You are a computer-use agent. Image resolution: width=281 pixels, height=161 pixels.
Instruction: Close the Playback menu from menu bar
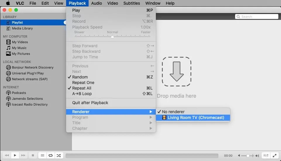[77, 3]
